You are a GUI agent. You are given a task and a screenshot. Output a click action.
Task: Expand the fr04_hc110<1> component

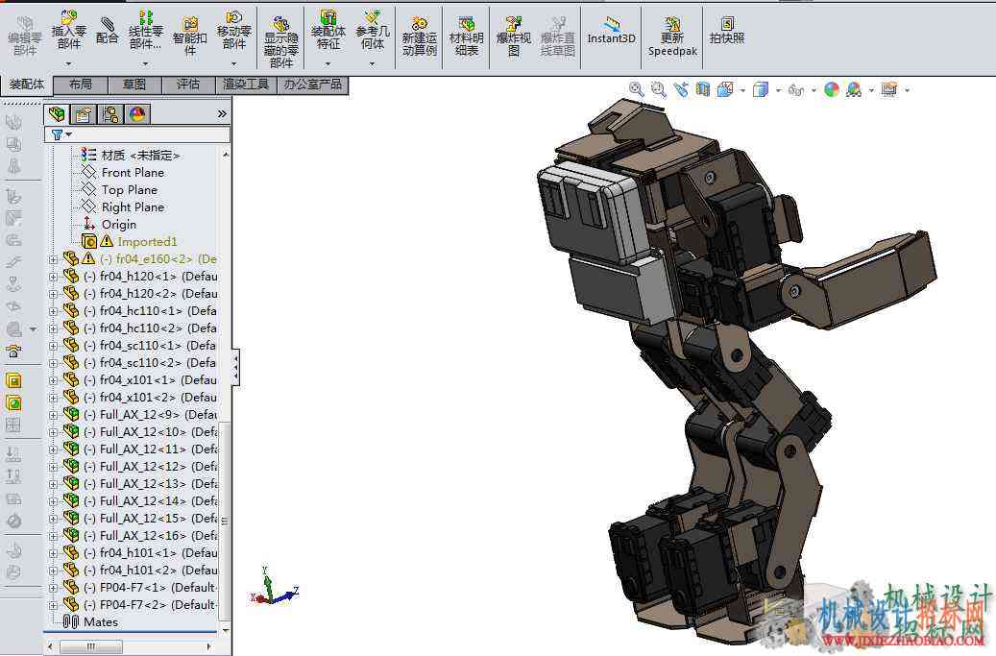54,311
